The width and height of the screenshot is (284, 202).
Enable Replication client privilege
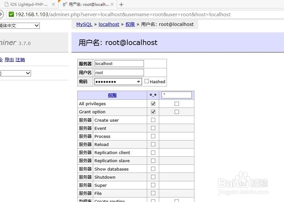153,152
